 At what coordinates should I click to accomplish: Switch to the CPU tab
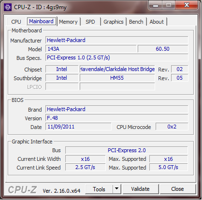(x=16, y=22)
